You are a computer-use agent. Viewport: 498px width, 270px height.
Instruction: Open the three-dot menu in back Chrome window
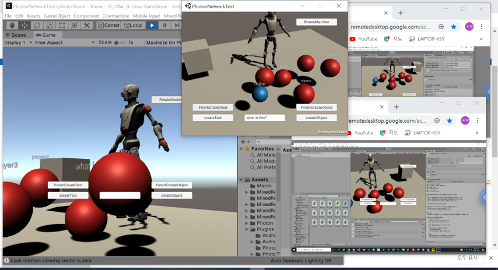click(x=482, y=27)
